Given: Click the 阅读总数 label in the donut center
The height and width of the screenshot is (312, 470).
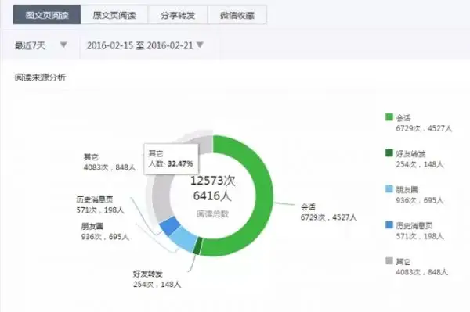Looking at the screenshot, I should click(x=212, y=213).
